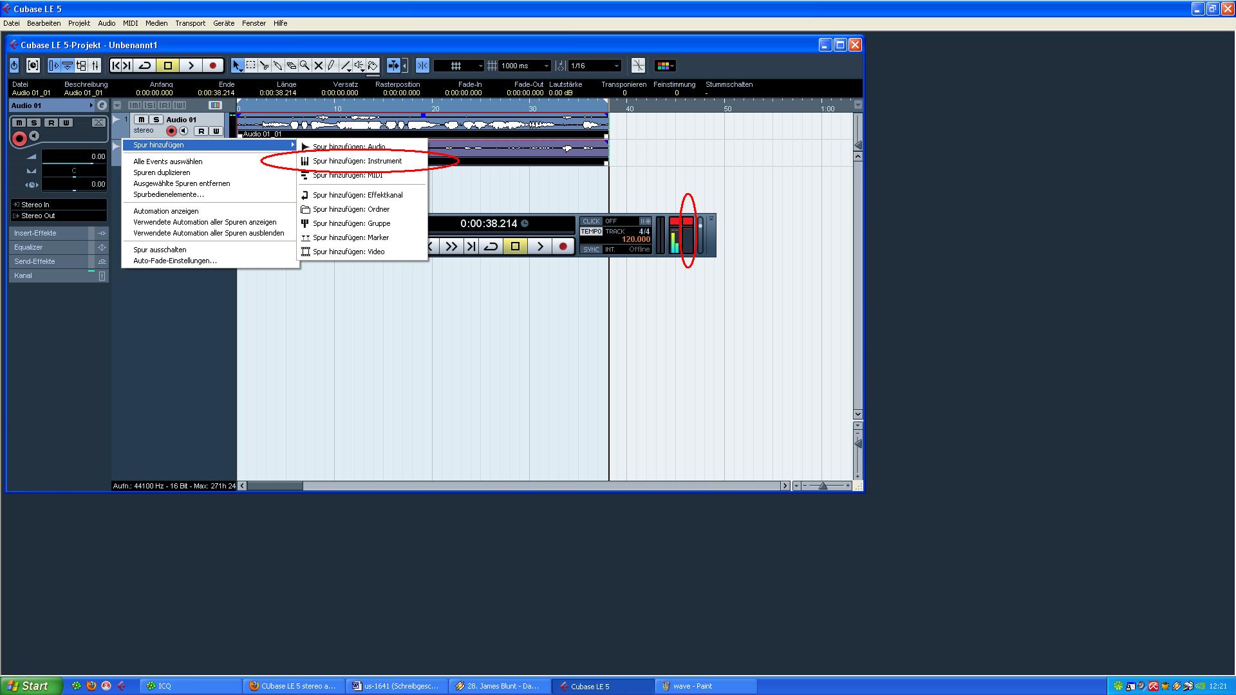Open Edit Channel Settings 'e' button
The image size is (1236, 695).
click(x=101, y=106)
